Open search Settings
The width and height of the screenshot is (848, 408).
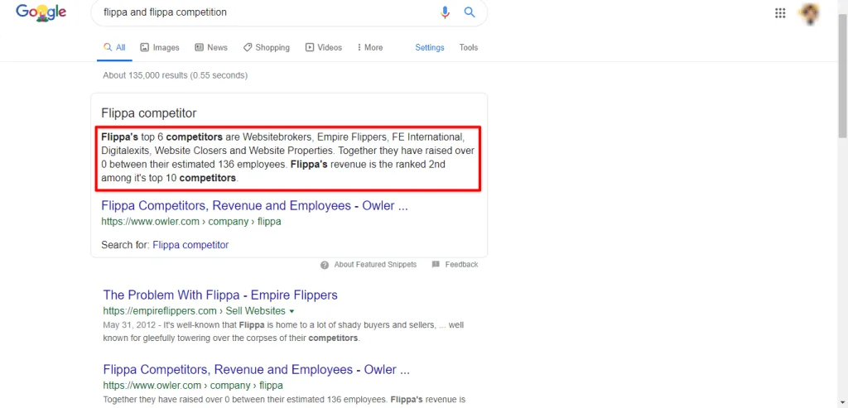coord(430,47)
